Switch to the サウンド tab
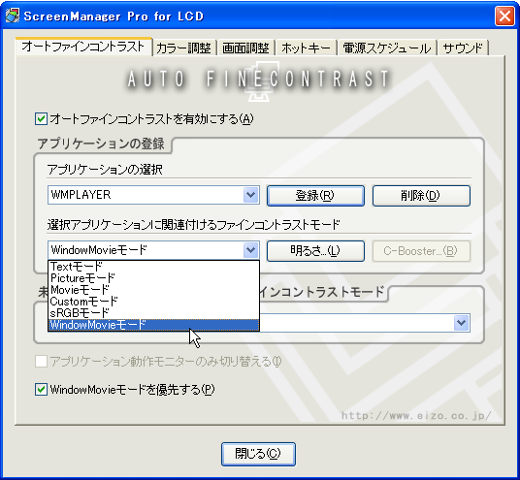 click(463, 48)
